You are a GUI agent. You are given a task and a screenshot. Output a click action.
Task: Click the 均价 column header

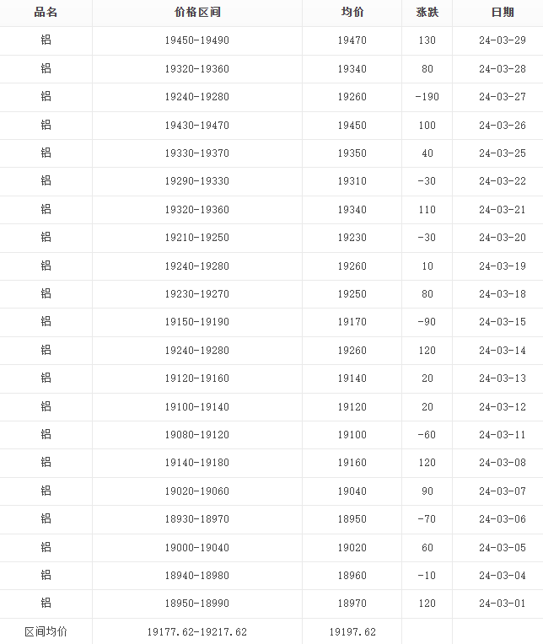(x=352, y=13)
